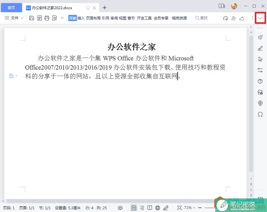Click the vertical scrollbar track
This screenshot has width=267, height=212.
pos(251,104)
